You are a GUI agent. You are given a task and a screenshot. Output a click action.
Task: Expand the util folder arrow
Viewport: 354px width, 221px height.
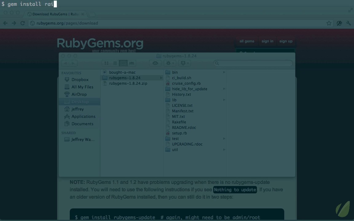point(224,150)
